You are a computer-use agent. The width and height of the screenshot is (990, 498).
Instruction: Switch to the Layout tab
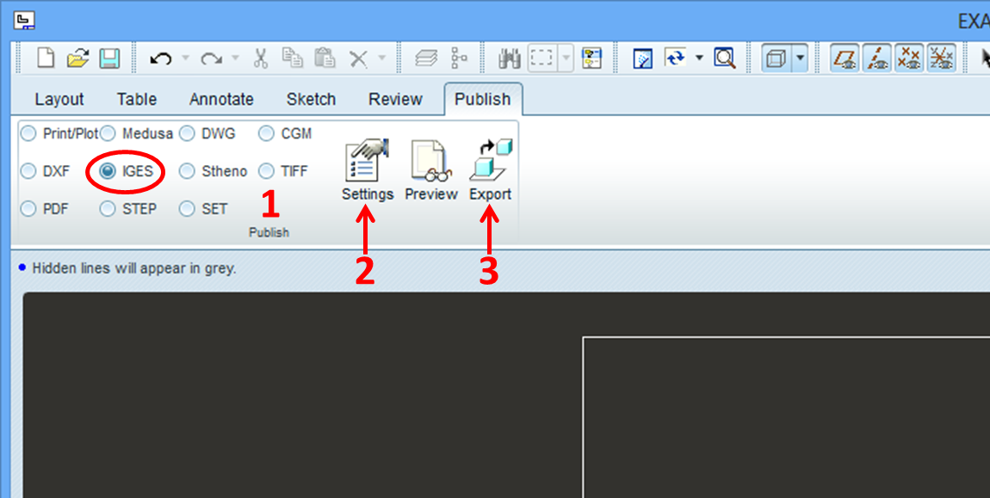(x=59, y=99)
